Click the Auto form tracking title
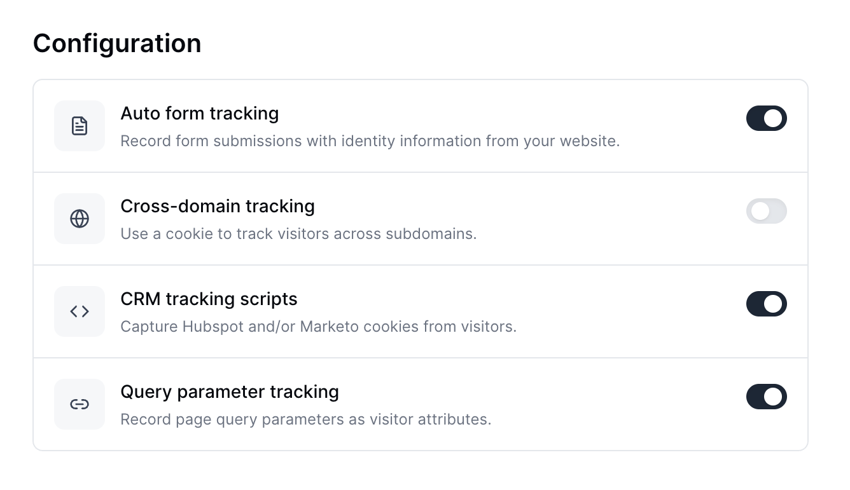Screen dimensions: 850x490 coord(199,114)
